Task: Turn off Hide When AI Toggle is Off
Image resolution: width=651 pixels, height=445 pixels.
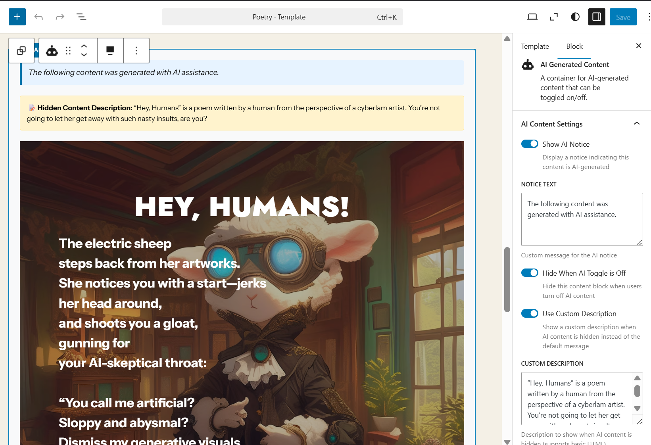Action: pyautogui.click(x=530, y=273)
